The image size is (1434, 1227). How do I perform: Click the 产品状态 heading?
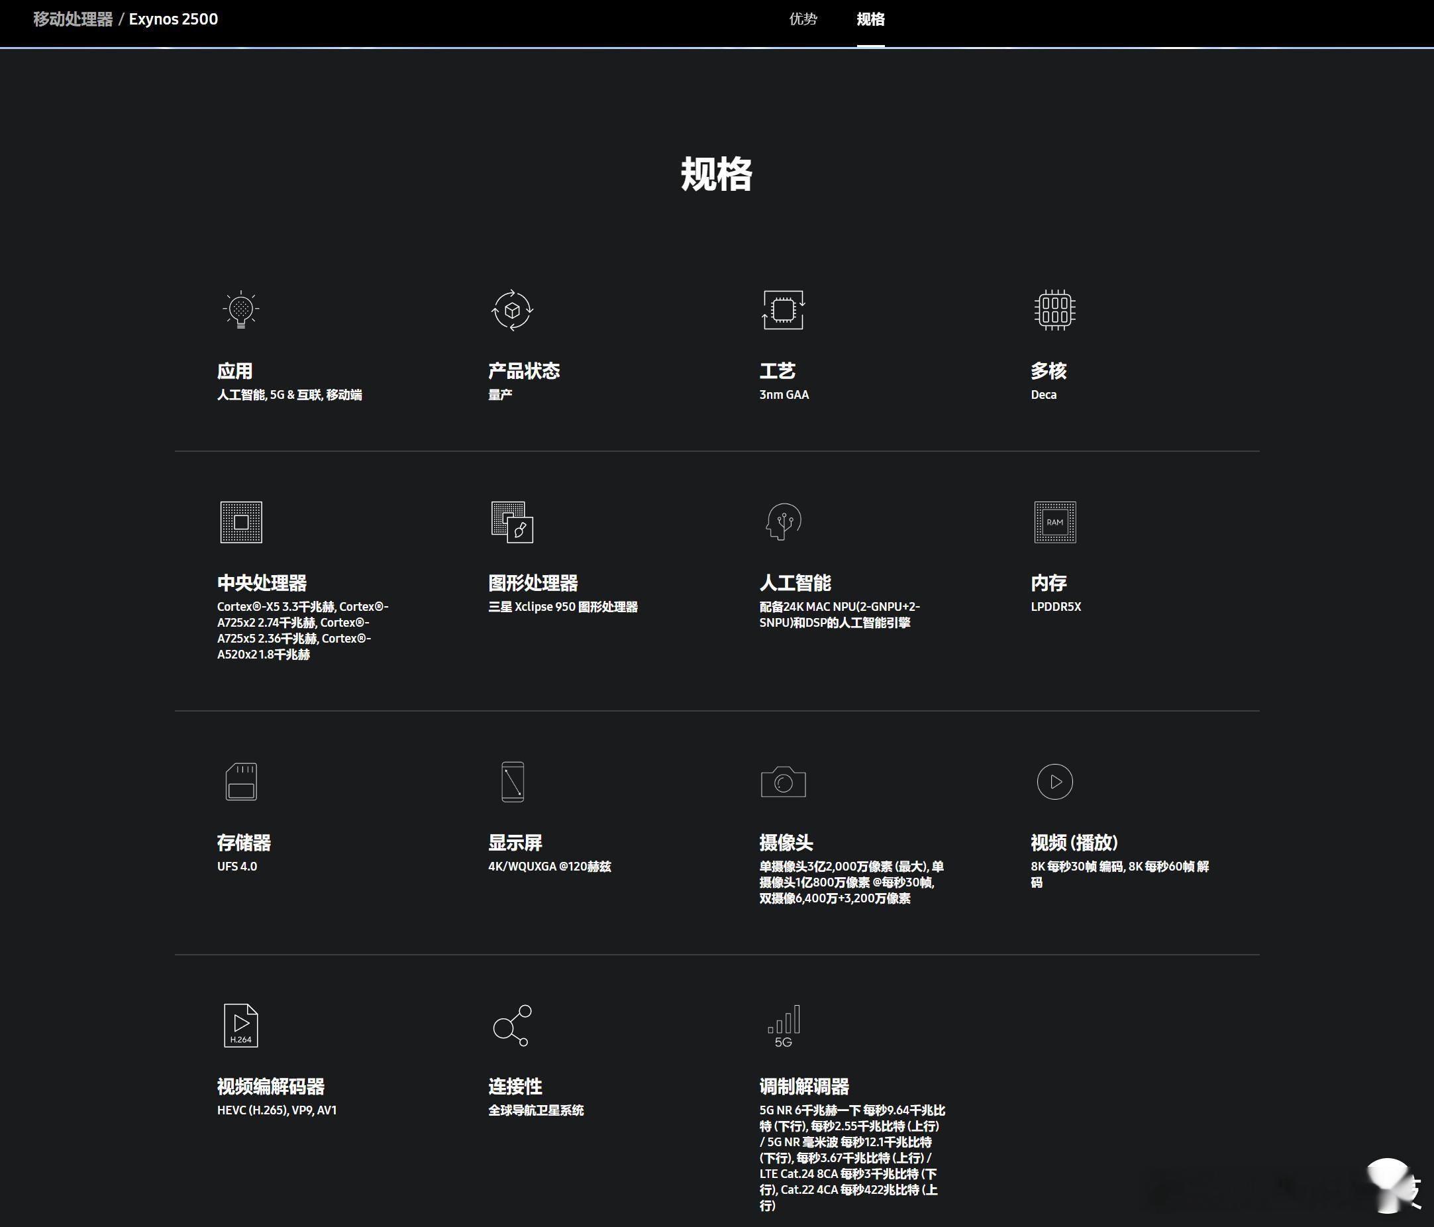524,371
